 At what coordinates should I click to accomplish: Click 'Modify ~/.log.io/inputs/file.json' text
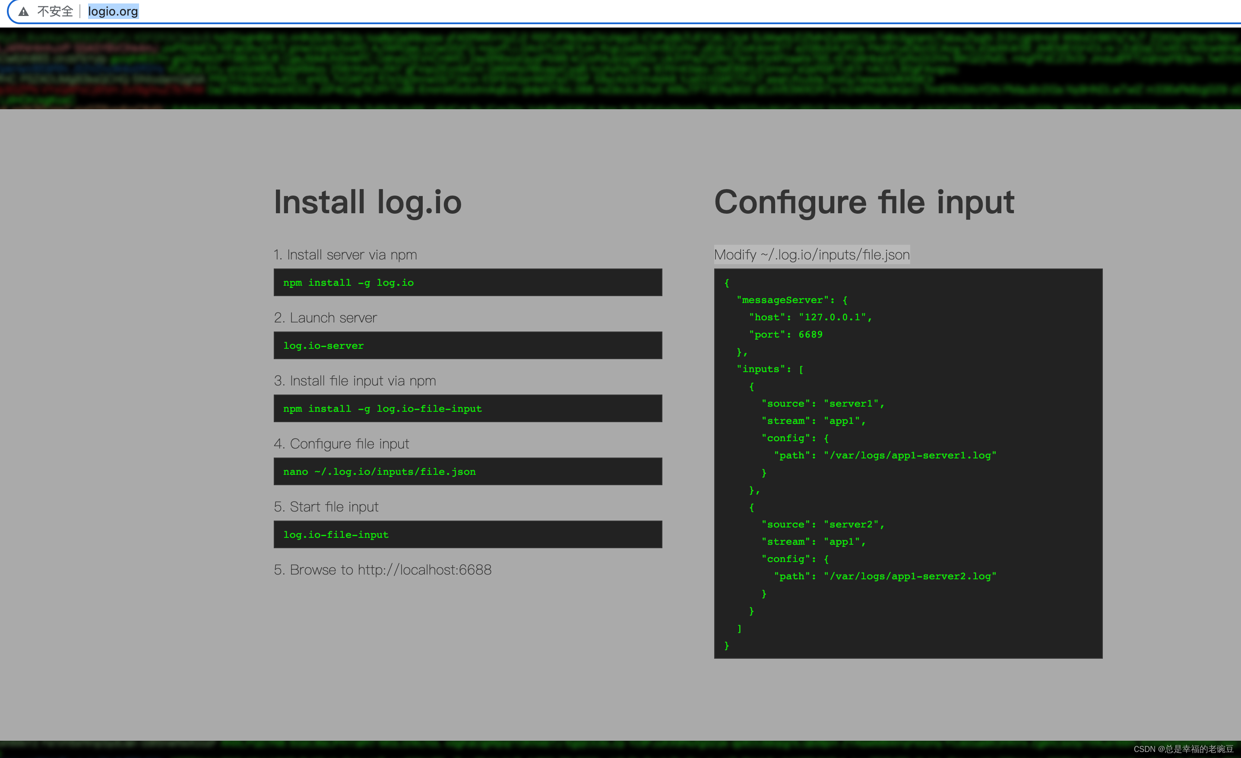pos(812,255)
